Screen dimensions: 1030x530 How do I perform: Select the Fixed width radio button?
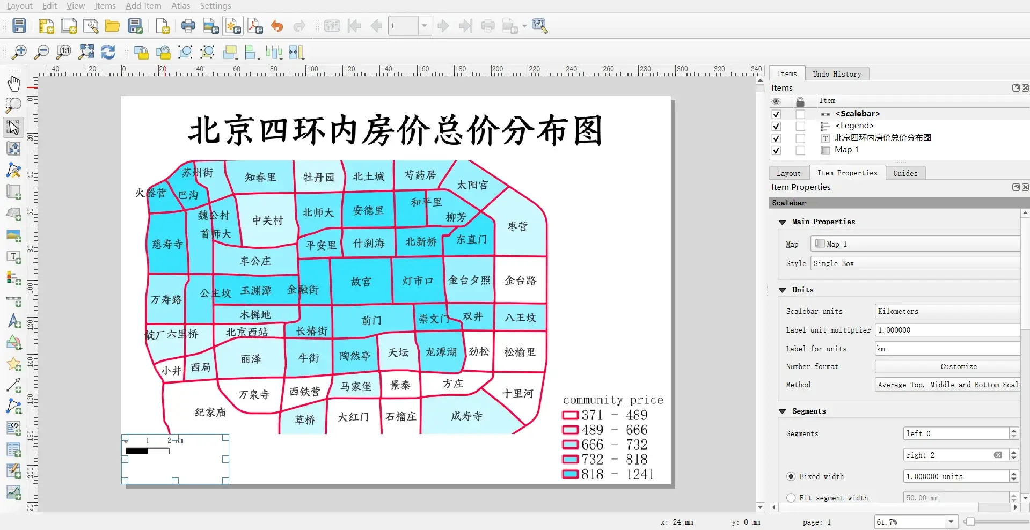[x=791, y=476]
